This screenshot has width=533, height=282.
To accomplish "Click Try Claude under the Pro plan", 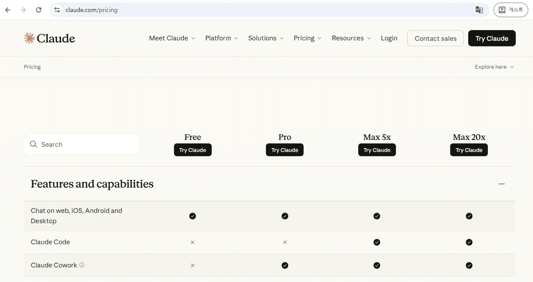I will (284, 150).
